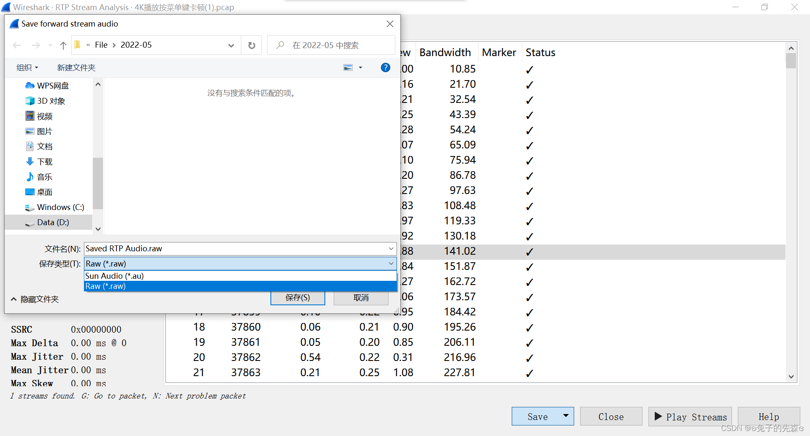Viewport: 810px width, 436px height.
Task: Go up one folder level
Action: pyautogui.click(x=63, y=45)
